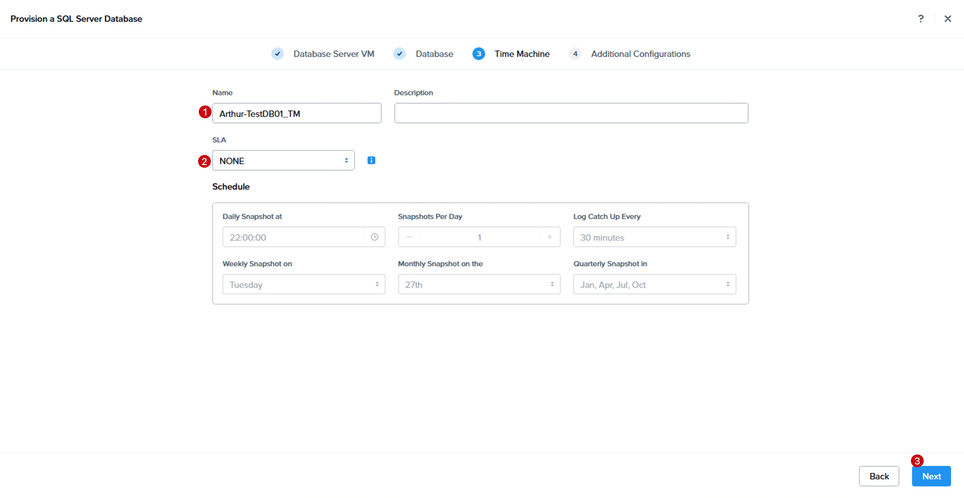
Task: Click the Quarterly Snapshot in label
Action: click(610, 264)
